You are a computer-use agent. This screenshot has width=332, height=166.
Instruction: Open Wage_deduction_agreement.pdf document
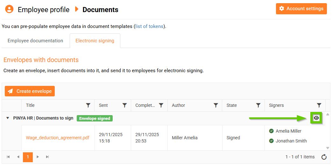[58, 138]
